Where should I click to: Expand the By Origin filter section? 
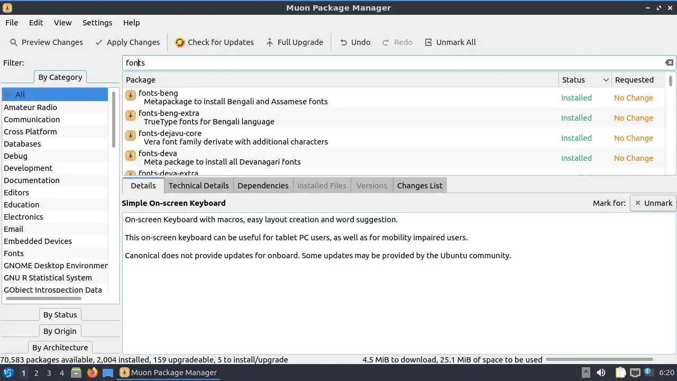60,331
